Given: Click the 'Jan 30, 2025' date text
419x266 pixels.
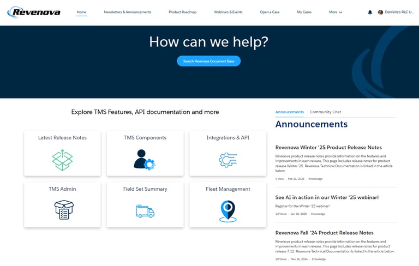Looking at the screenshot, I should pos(298,214).
